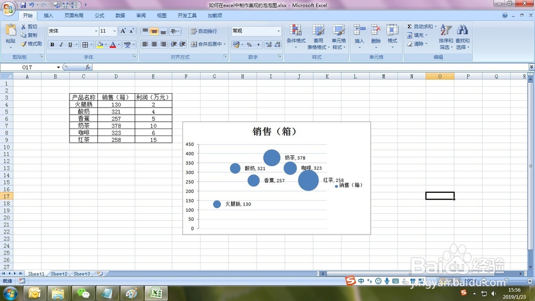Click the Windows Start button
535x301 pixels.
[10, 294]
